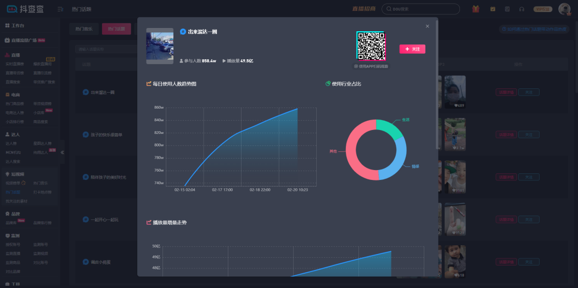
Task: Click the sidebar menu fold icon
Action: coord(60,9)
